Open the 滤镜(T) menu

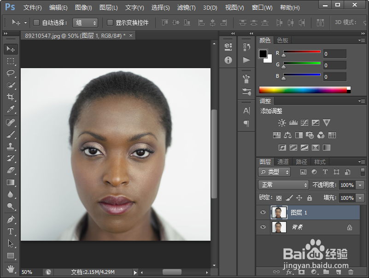point(186,8)
